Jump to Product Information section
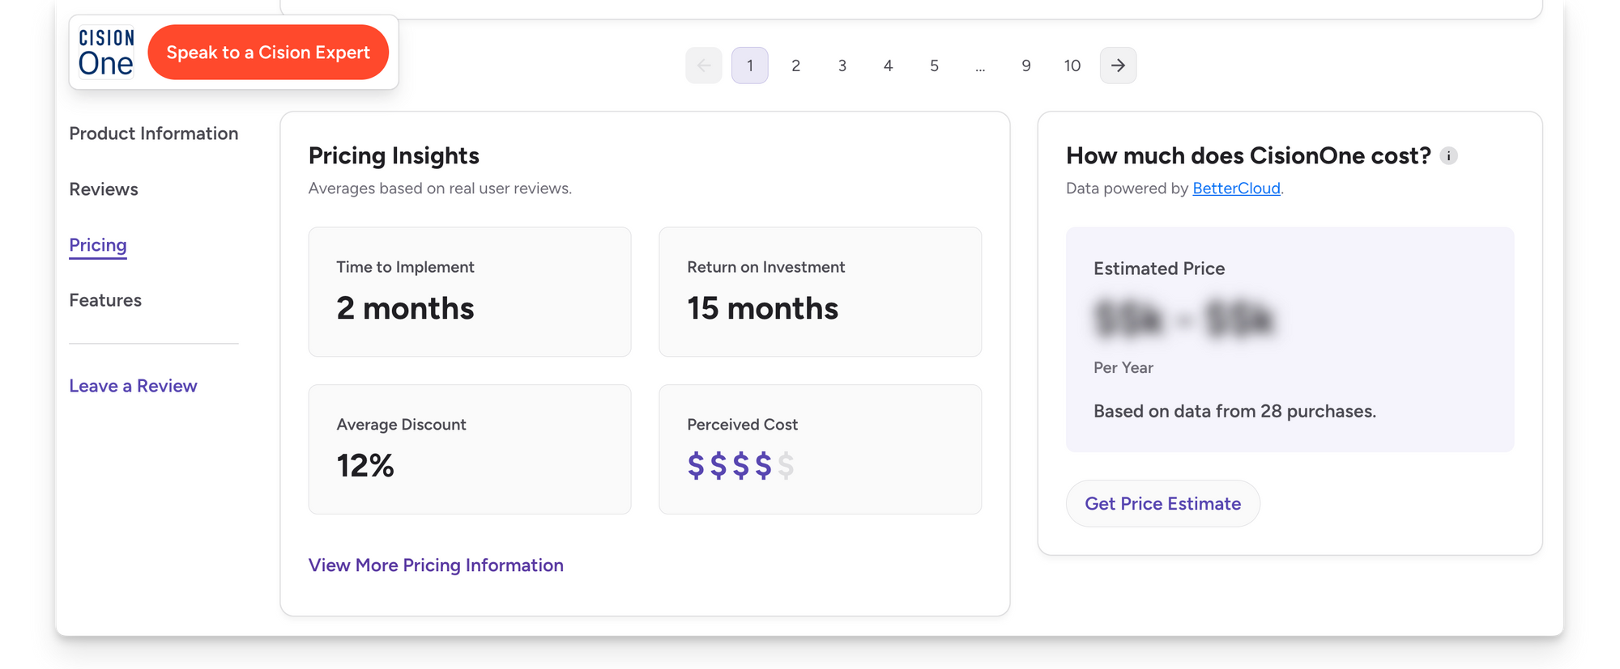This screenshot has height=669, width=1620. 154,133
